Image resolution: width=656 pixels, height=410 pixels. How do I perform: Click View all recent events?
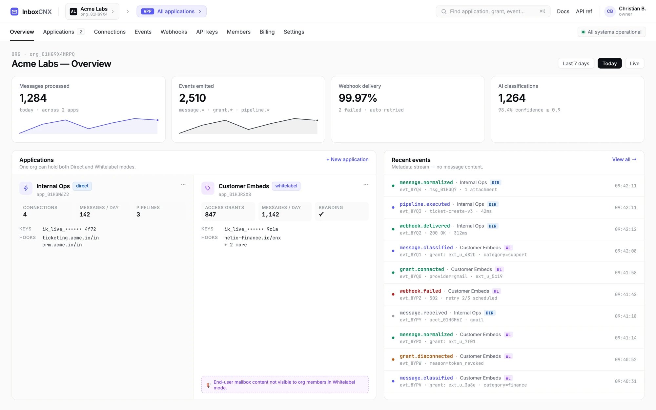coord(624,159)
